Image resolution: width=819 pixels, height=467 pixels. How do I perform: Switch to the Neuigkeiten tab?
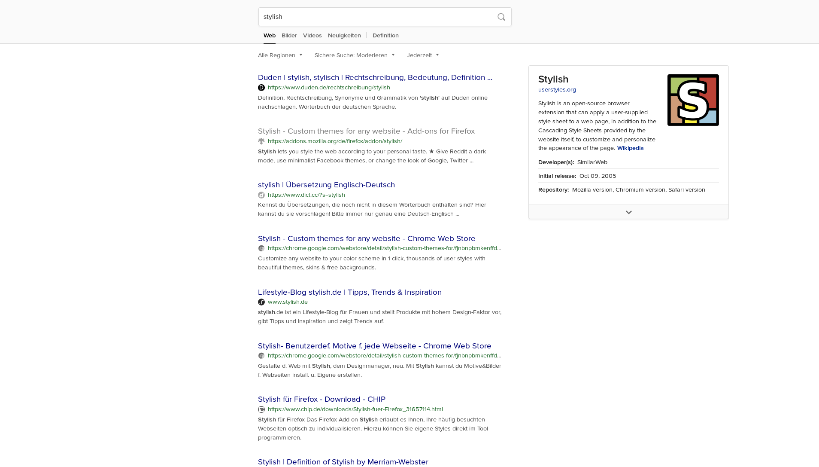pyautogui.click(x=344, y=36)
